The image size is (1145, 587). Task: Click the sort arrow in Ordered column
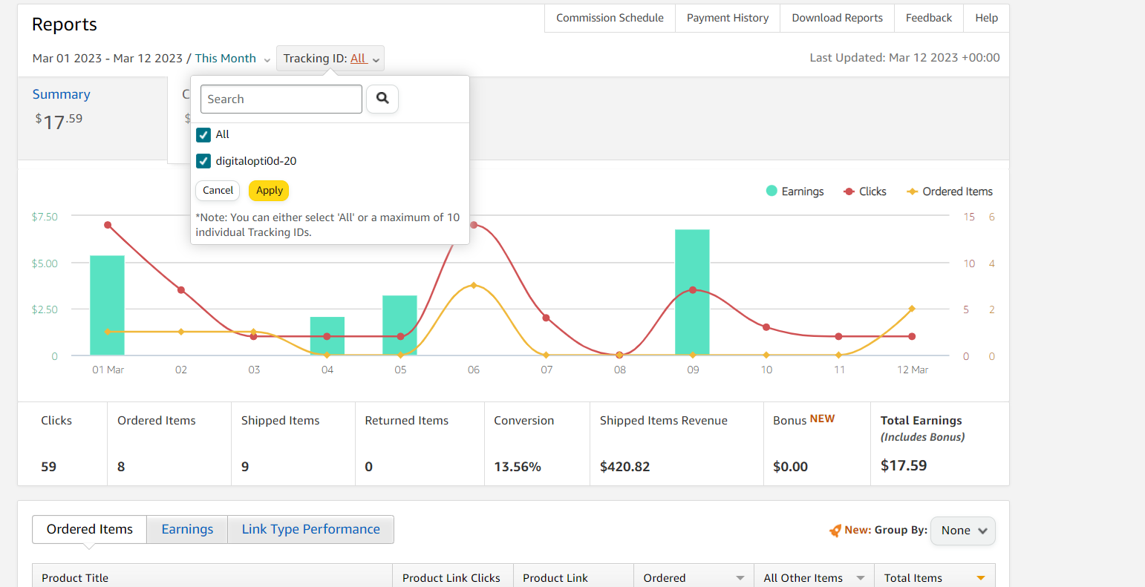point(740,578)
